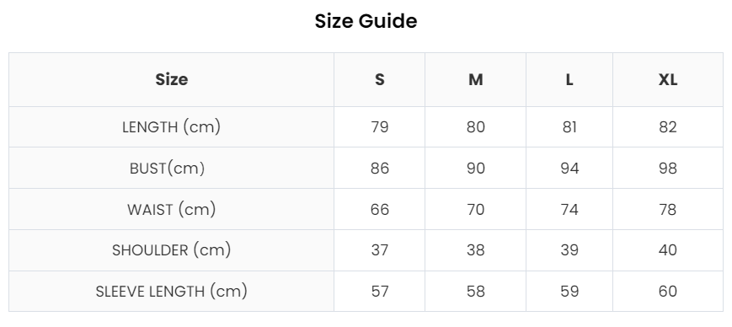Click the M size column header

[475, 80]
